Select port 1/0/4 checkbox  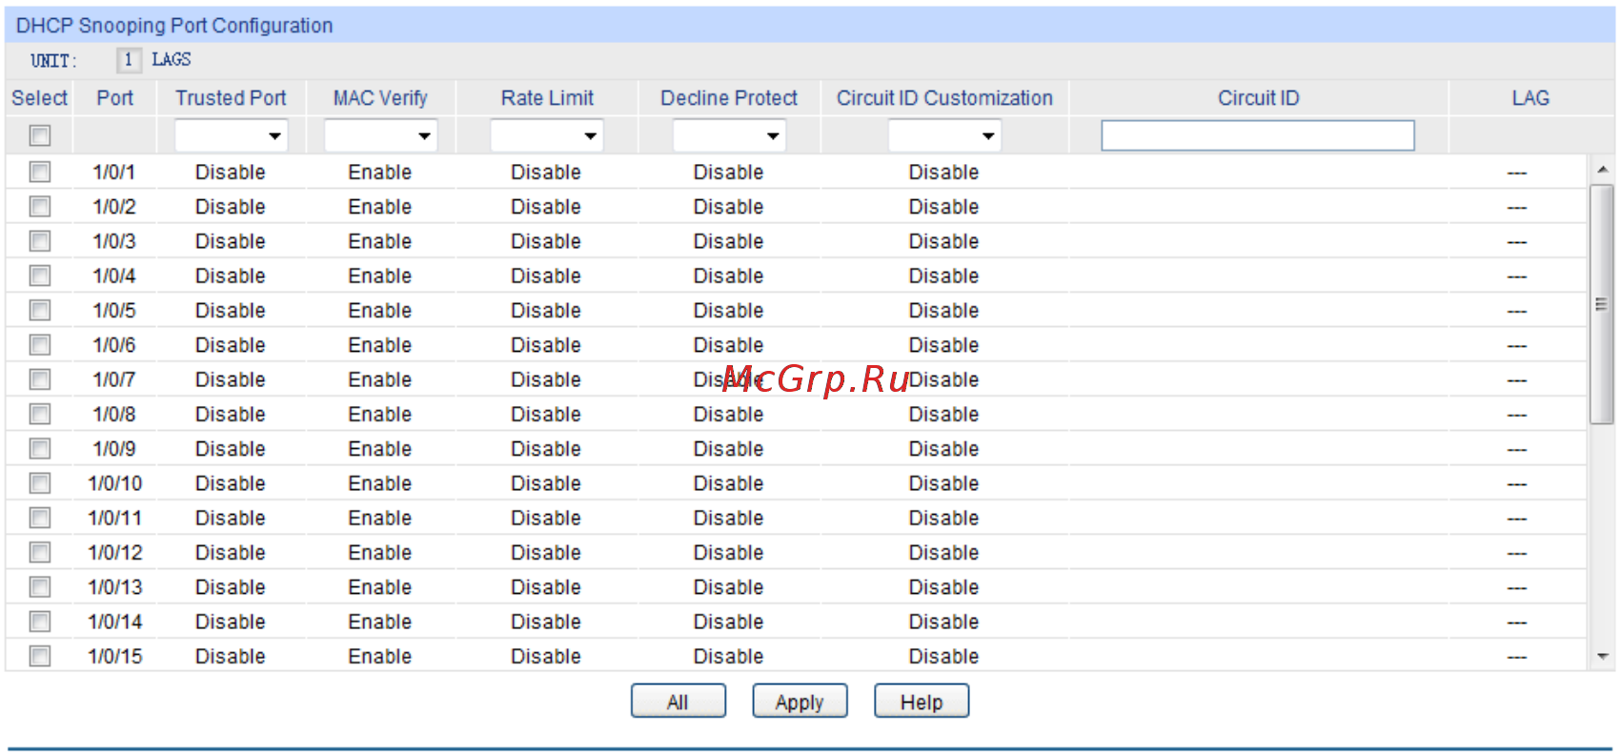(40, 276)
